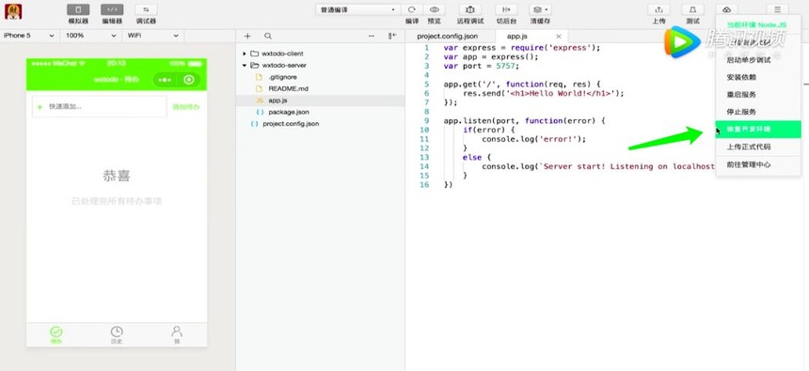Open the 100% zoom dropdown

(91, 36)
